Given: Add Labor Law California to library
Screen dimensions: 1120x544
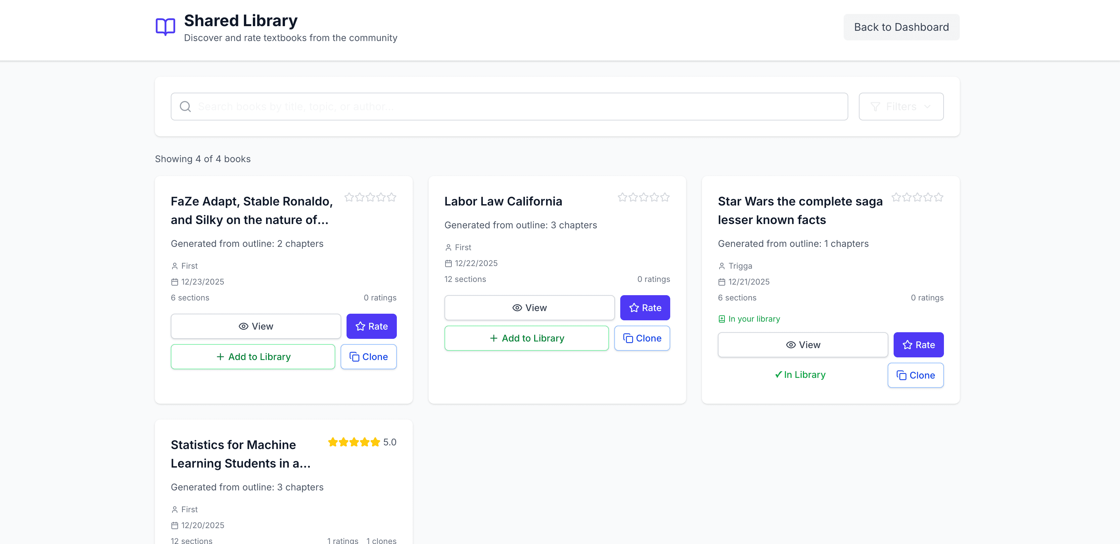Looking at the screenshot, I should coord(527,338).
